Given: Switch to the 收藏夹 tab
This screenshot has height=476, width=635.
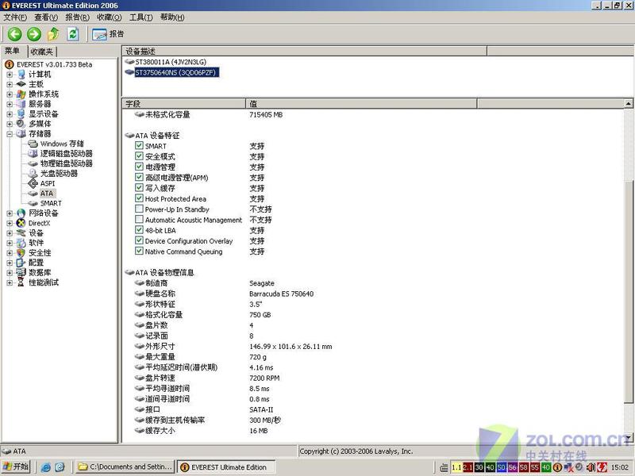Looking at the screenshot, I should [42, 52].
